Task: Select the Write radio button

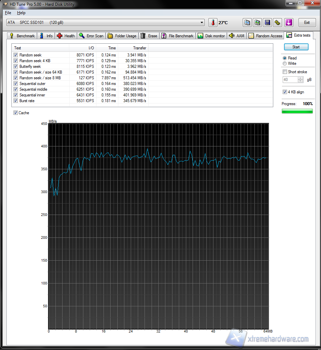Action: coord(285,63)
